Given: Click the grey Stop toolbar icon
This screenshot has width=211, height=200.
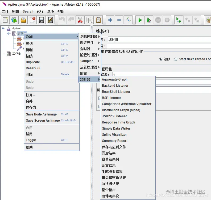Looking at the screenshot, I should (x=158, y=20).
